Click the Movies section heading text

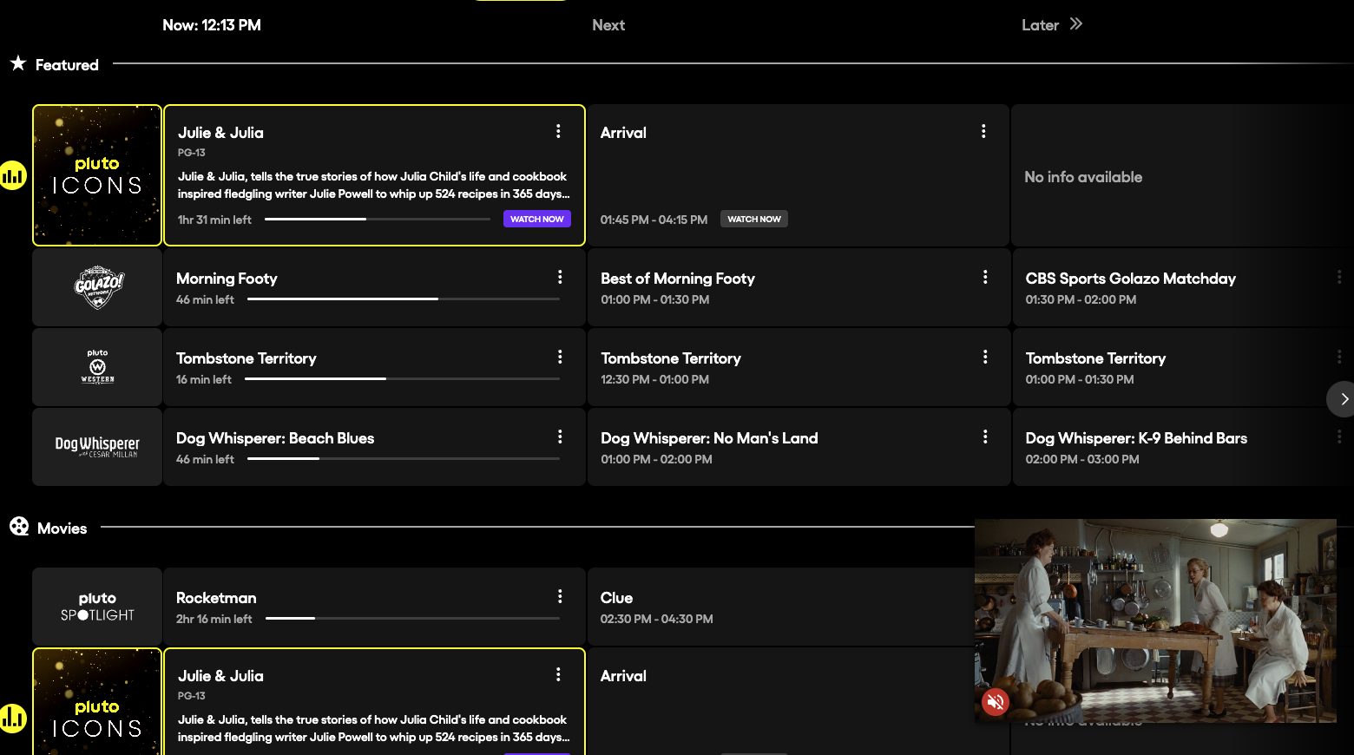point(62,528)
